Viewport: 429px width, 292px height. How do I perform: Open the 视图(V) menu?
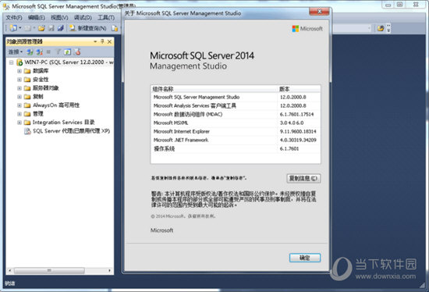(x=59, y=17)
